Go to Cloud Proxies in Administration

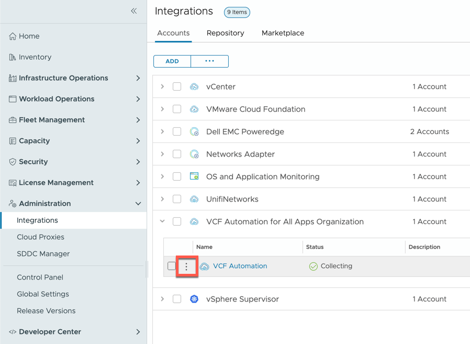(40, 237)
